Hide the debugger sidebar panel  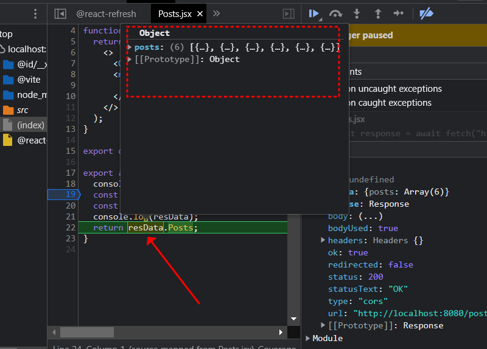click(x=289, y=13)
